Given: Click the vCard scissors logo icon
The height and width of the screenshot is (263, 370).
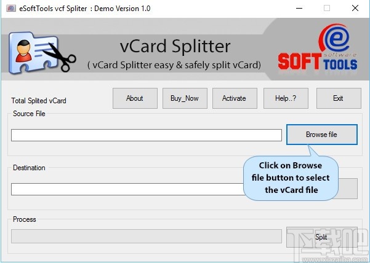Looking at the screenshot, I should [42, 53].
